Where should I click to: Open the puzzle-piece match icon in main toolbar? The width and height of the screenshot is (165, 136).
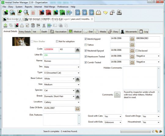[69, 13]
